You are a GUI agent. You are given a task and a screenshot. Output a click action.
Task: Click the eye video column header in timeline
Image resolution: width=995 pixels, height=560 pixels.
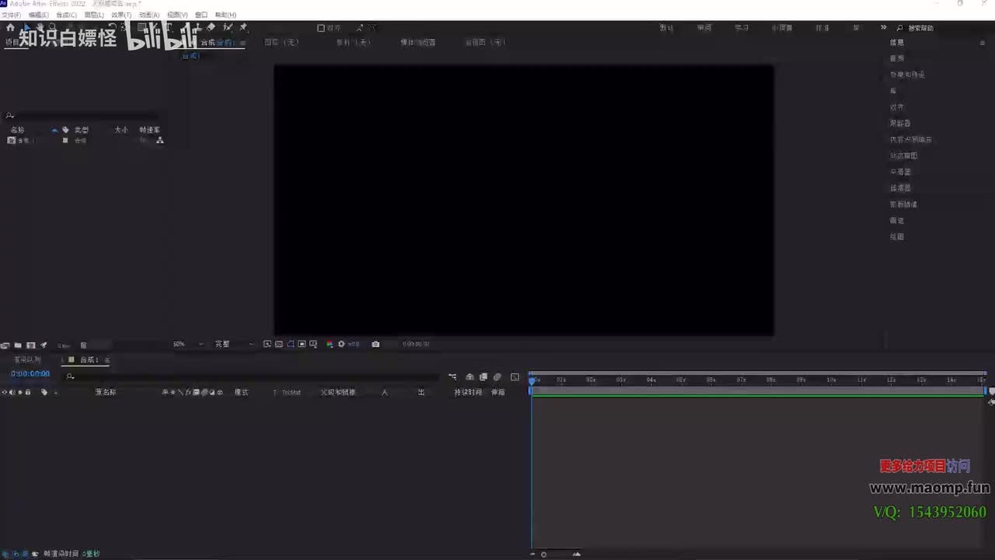(4, 392)
